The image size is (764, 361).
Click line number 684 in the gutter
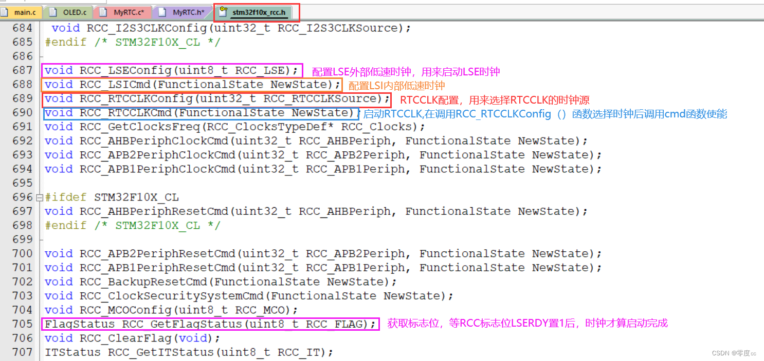pyautogui.click(x=23, y=28)
